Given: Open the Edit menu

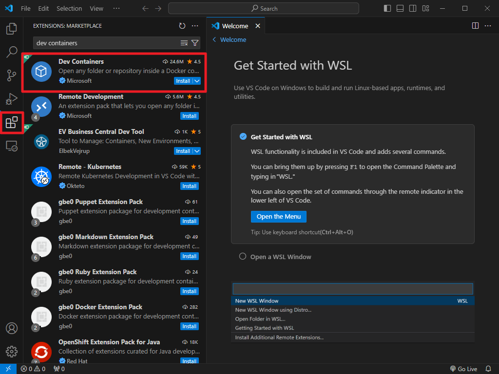Looking at the screenshot, I should [43, 8].
